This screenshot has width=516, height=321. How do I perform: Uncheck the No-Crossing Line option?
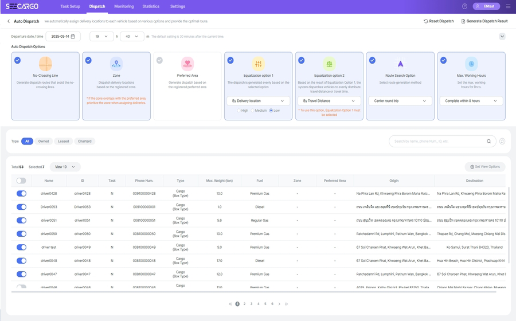tap(17, 60)
